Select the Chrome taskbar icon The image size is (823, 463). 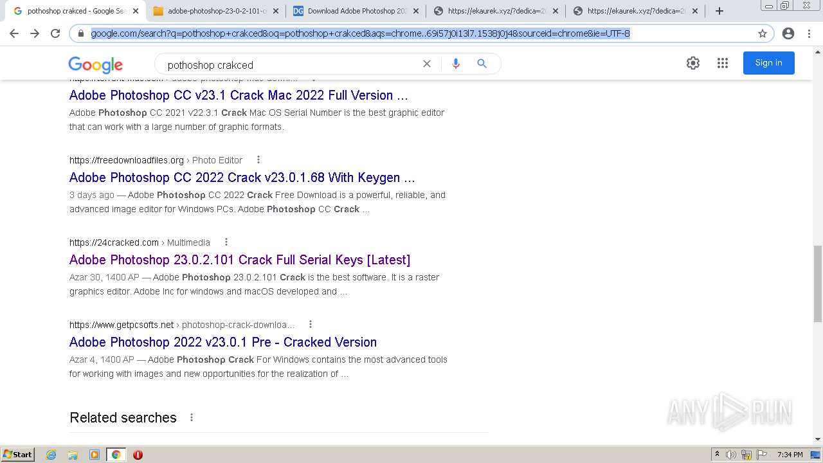[x=116, y=455]
